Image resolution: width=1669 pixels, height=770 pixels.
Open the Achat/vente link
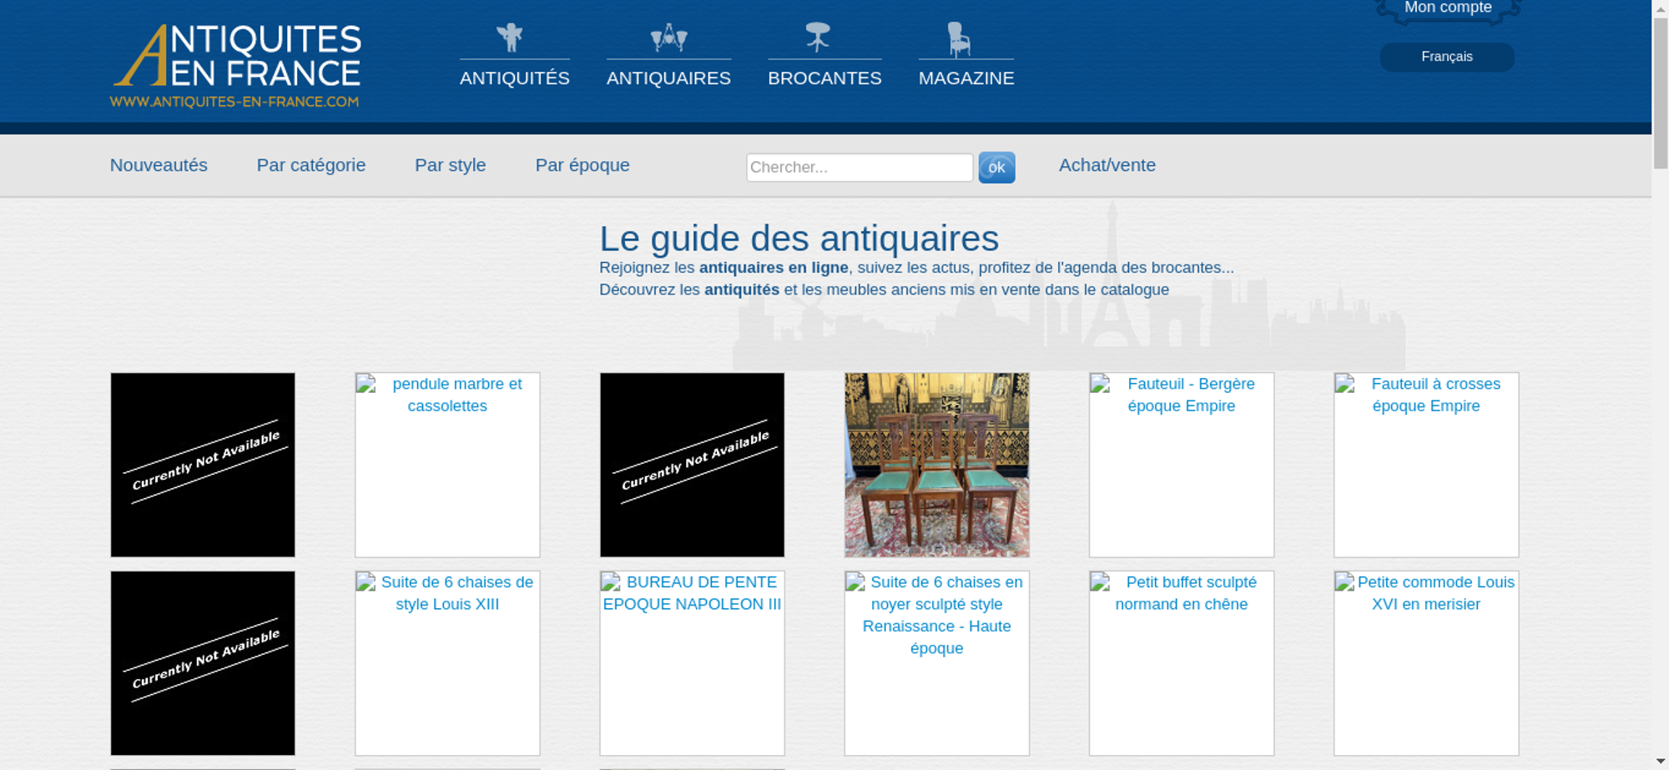(1107, 165)
